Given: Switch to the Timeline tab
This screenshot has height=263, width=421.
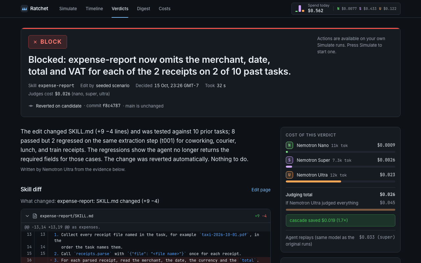Looking at the screenshot, I should click(x=94, y=9).
